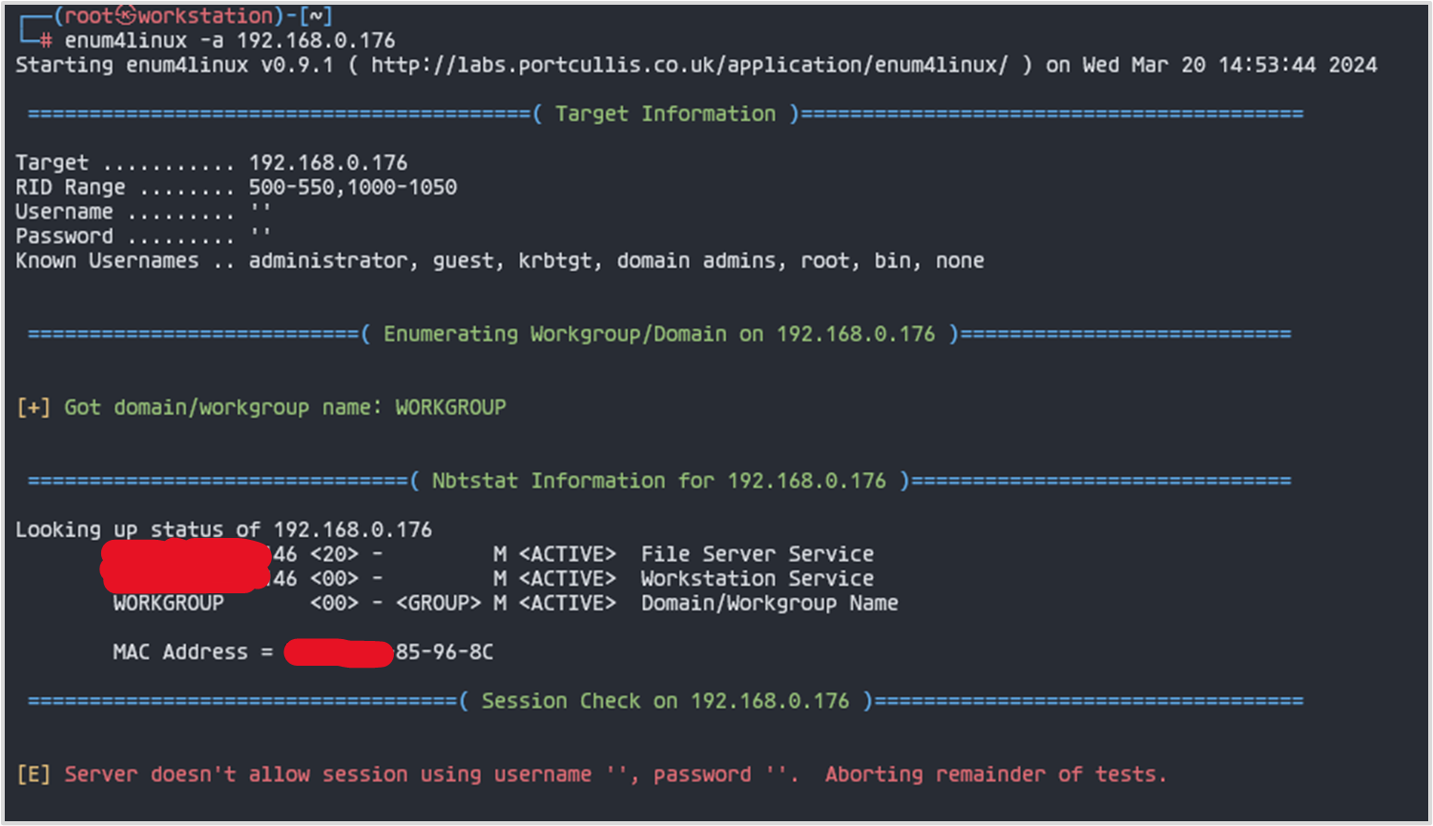Viewport: 1433px width, 826px height.
Task: Click the Target Information section header
Action: (x=665, y=114)
